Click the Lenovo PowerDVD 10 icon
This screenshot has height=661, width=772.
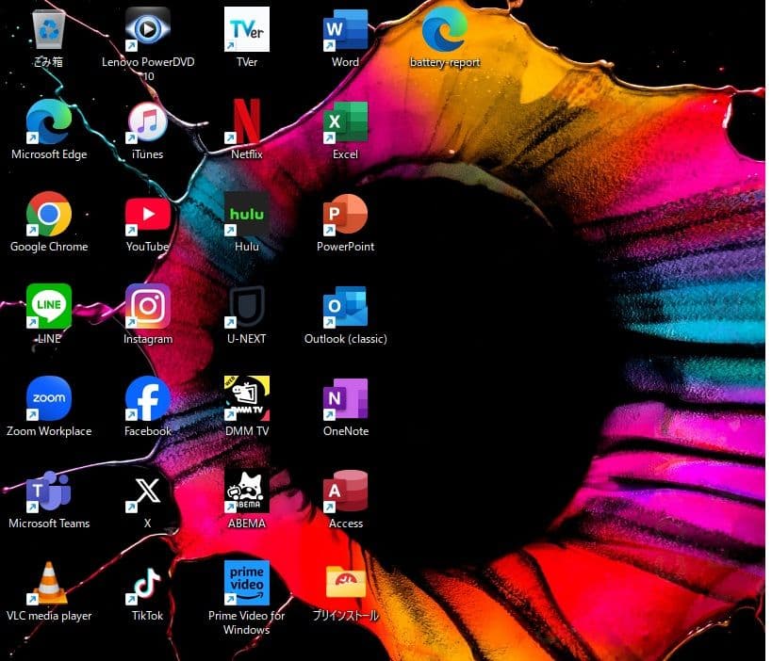147,30
